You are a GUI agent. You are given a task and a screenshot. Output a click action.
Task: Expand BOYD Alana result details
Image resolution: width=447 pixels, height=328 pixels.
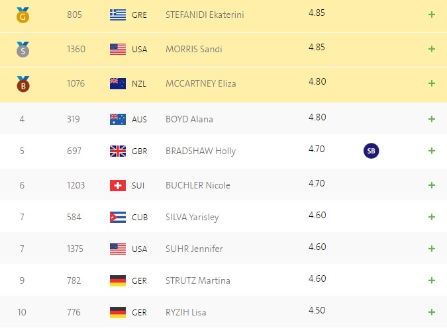pyautogui.click(x=432, y=119)
